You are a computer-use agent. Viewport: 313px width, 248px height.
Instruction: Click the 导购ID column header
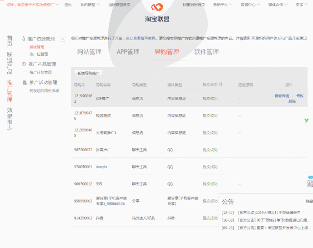point(80,85)
